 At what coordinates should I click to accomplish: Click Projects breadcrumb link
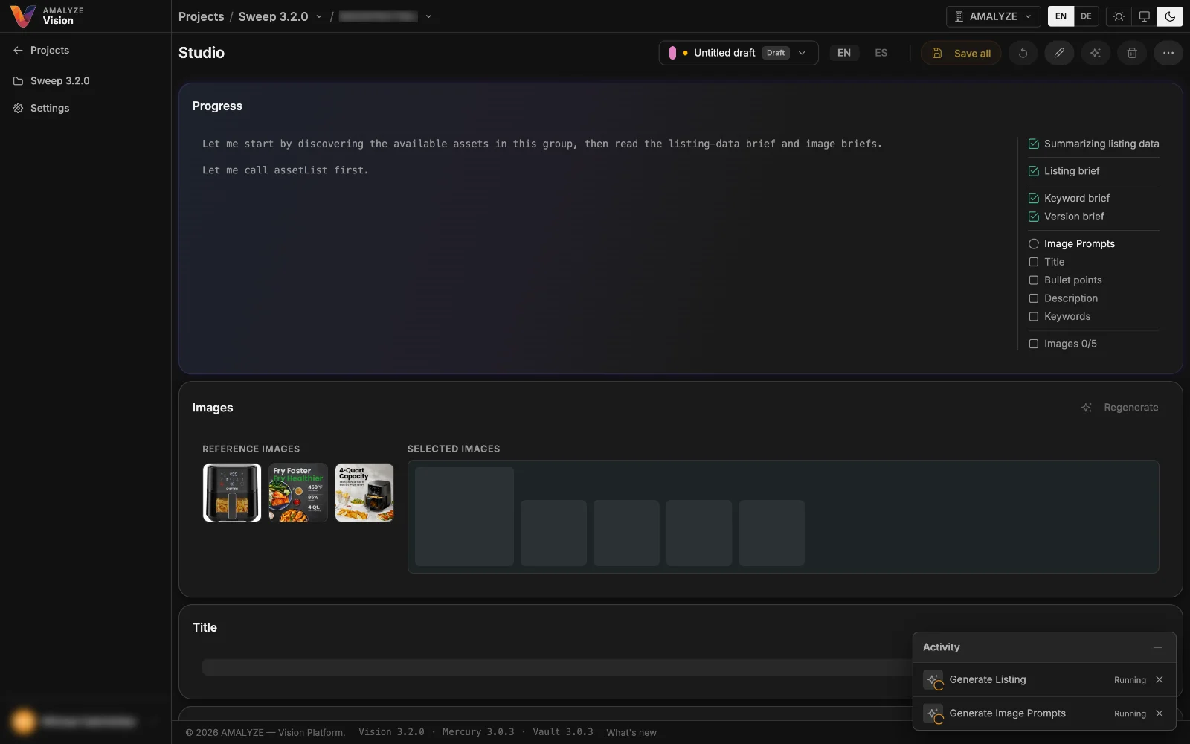point(201,16)
